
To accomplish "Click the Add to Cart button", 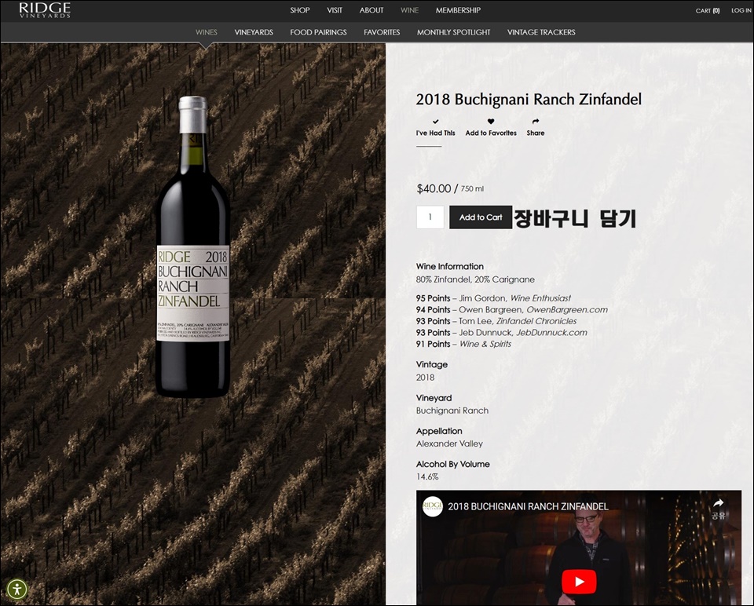I will pos(481,217).
